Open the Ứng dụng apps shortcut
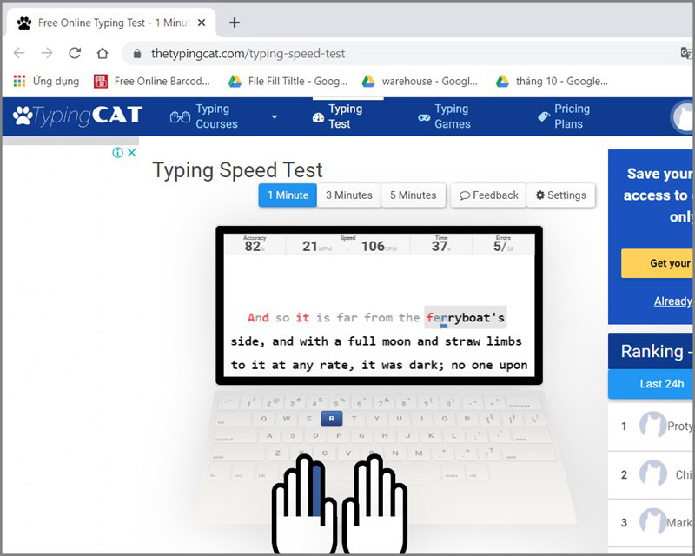The width and height of the screenshot is (695, 556). pos(45,81)
